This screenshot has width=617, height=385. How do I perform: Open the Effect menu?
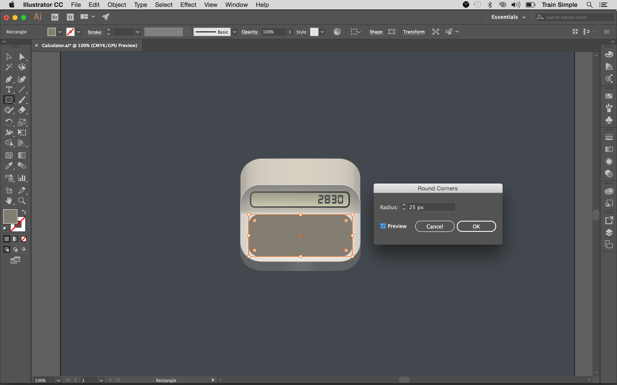pyautogui.click(x=188, y=5)
